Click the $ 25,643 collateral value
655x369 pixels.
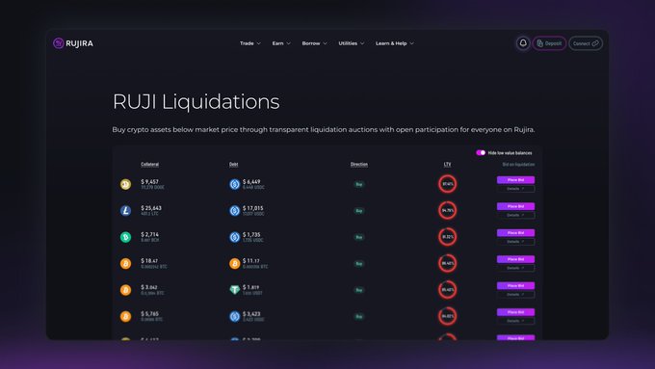[151, 208]
